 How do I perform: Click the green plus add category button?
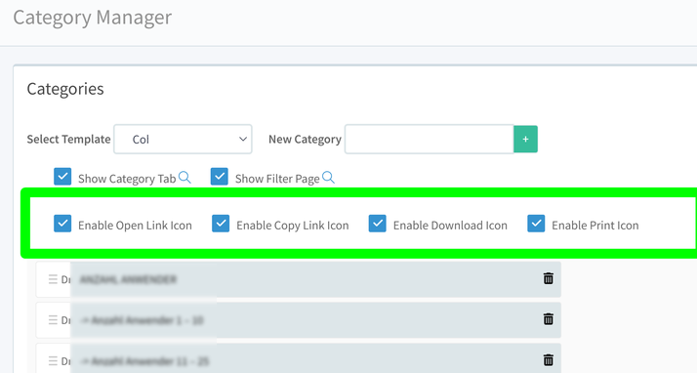pos(525,140)
